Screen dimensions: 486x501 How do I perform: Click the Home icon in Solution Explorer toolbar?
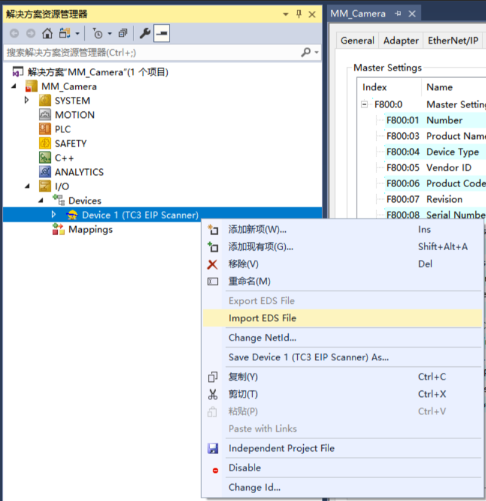click(47, 34)
